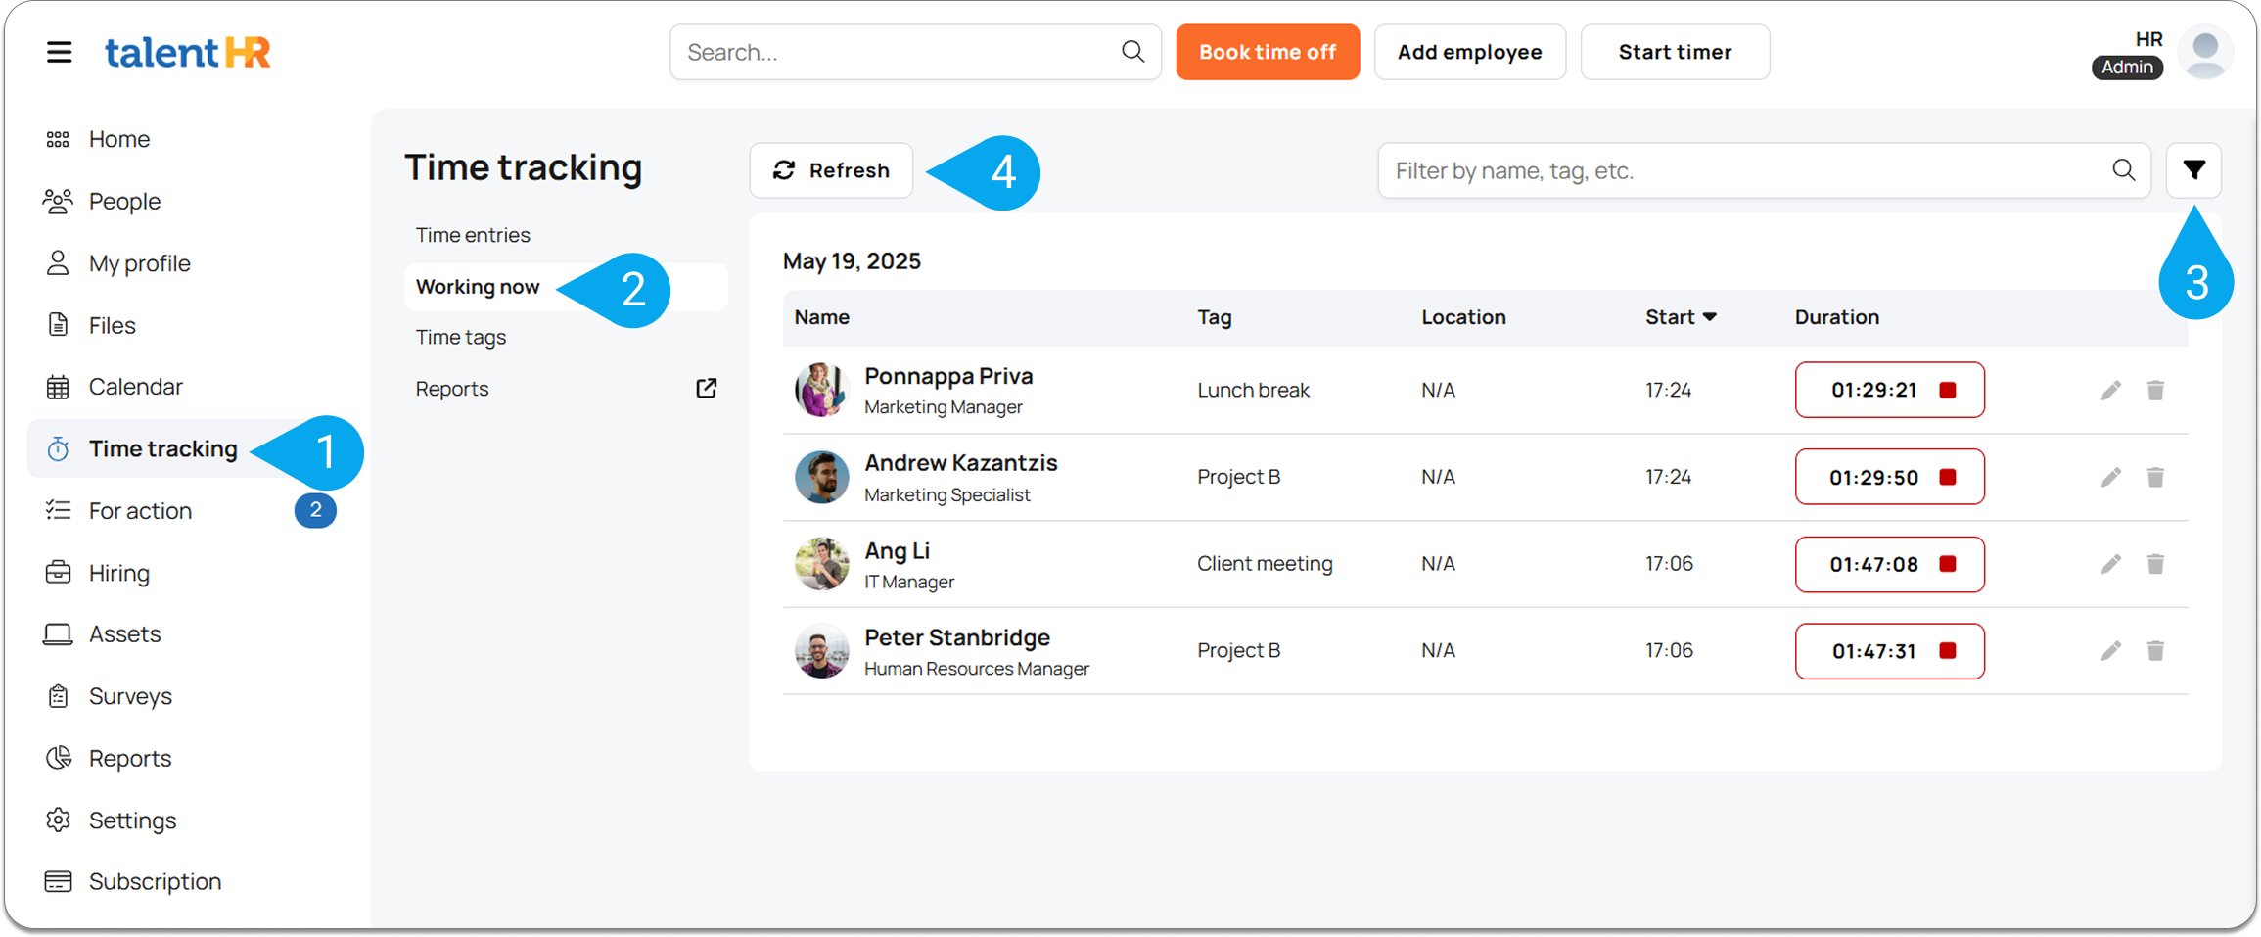The image size is (2261, 937).
Task: Open Reports in main sidebar
Action: pos(129,758)
